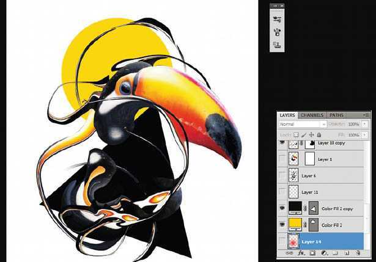The height and width of the screenshot is (262, 376).
Task: Open the Normal blend mode dropdown
Action: point(303,125)
